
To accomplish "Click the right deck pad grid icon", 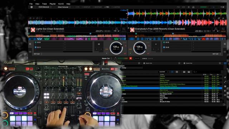I will (x=225, y=44).
